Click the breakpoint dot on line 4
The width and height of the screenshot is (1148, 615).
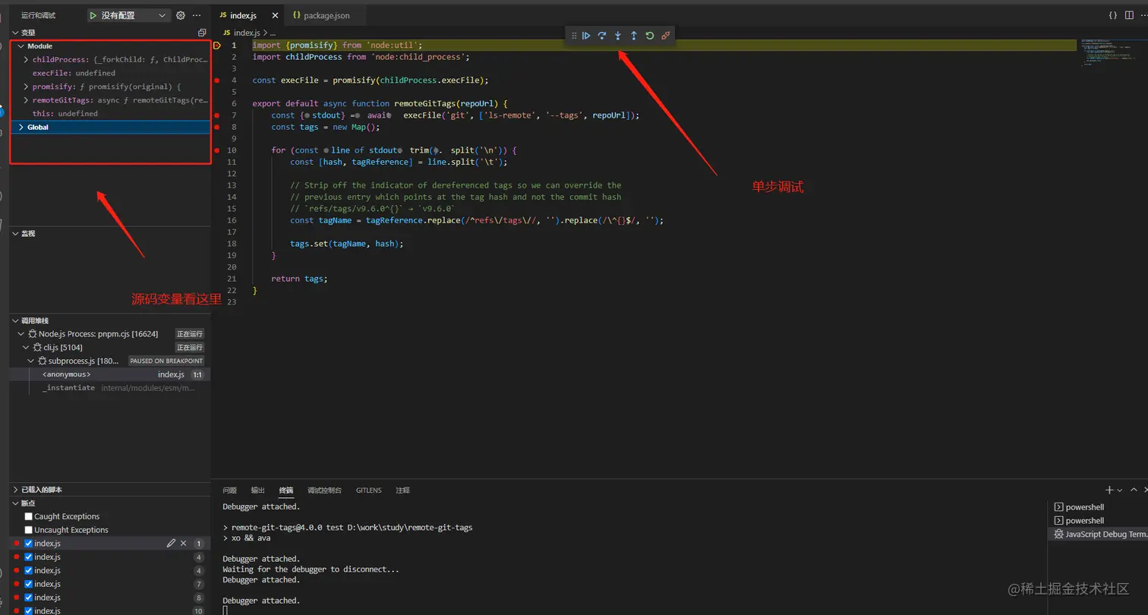[217, 80]
